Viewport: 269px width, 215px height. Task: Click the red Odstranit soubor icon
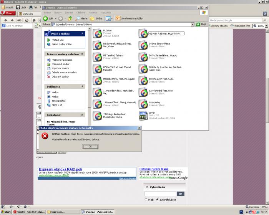tap(48, 77)
